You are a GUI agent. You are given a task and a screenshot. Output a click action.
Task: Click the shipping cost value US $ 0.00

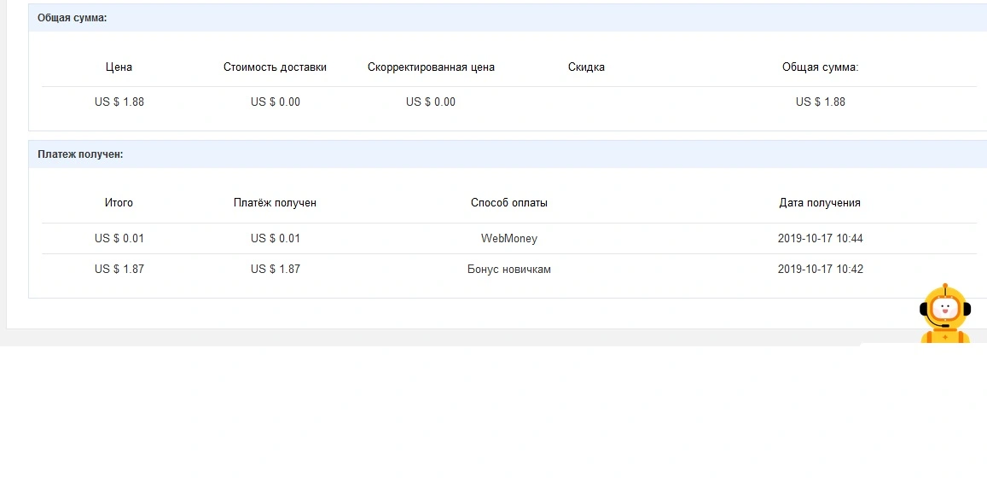click(x=275, y=102)
